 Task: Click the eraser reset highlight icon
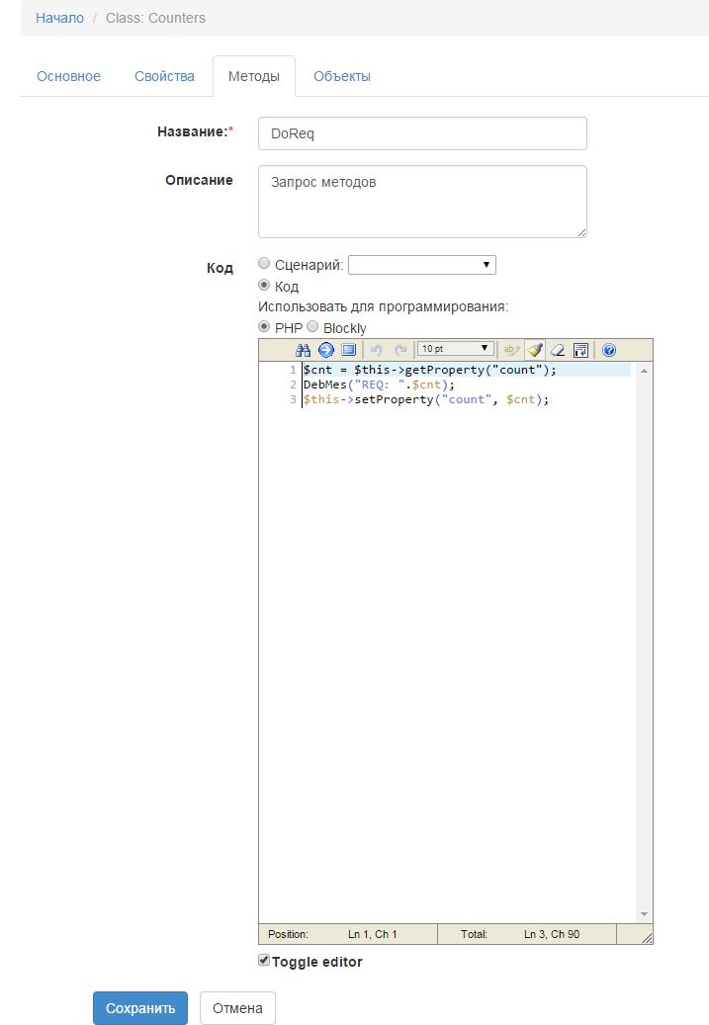point(558,350)
